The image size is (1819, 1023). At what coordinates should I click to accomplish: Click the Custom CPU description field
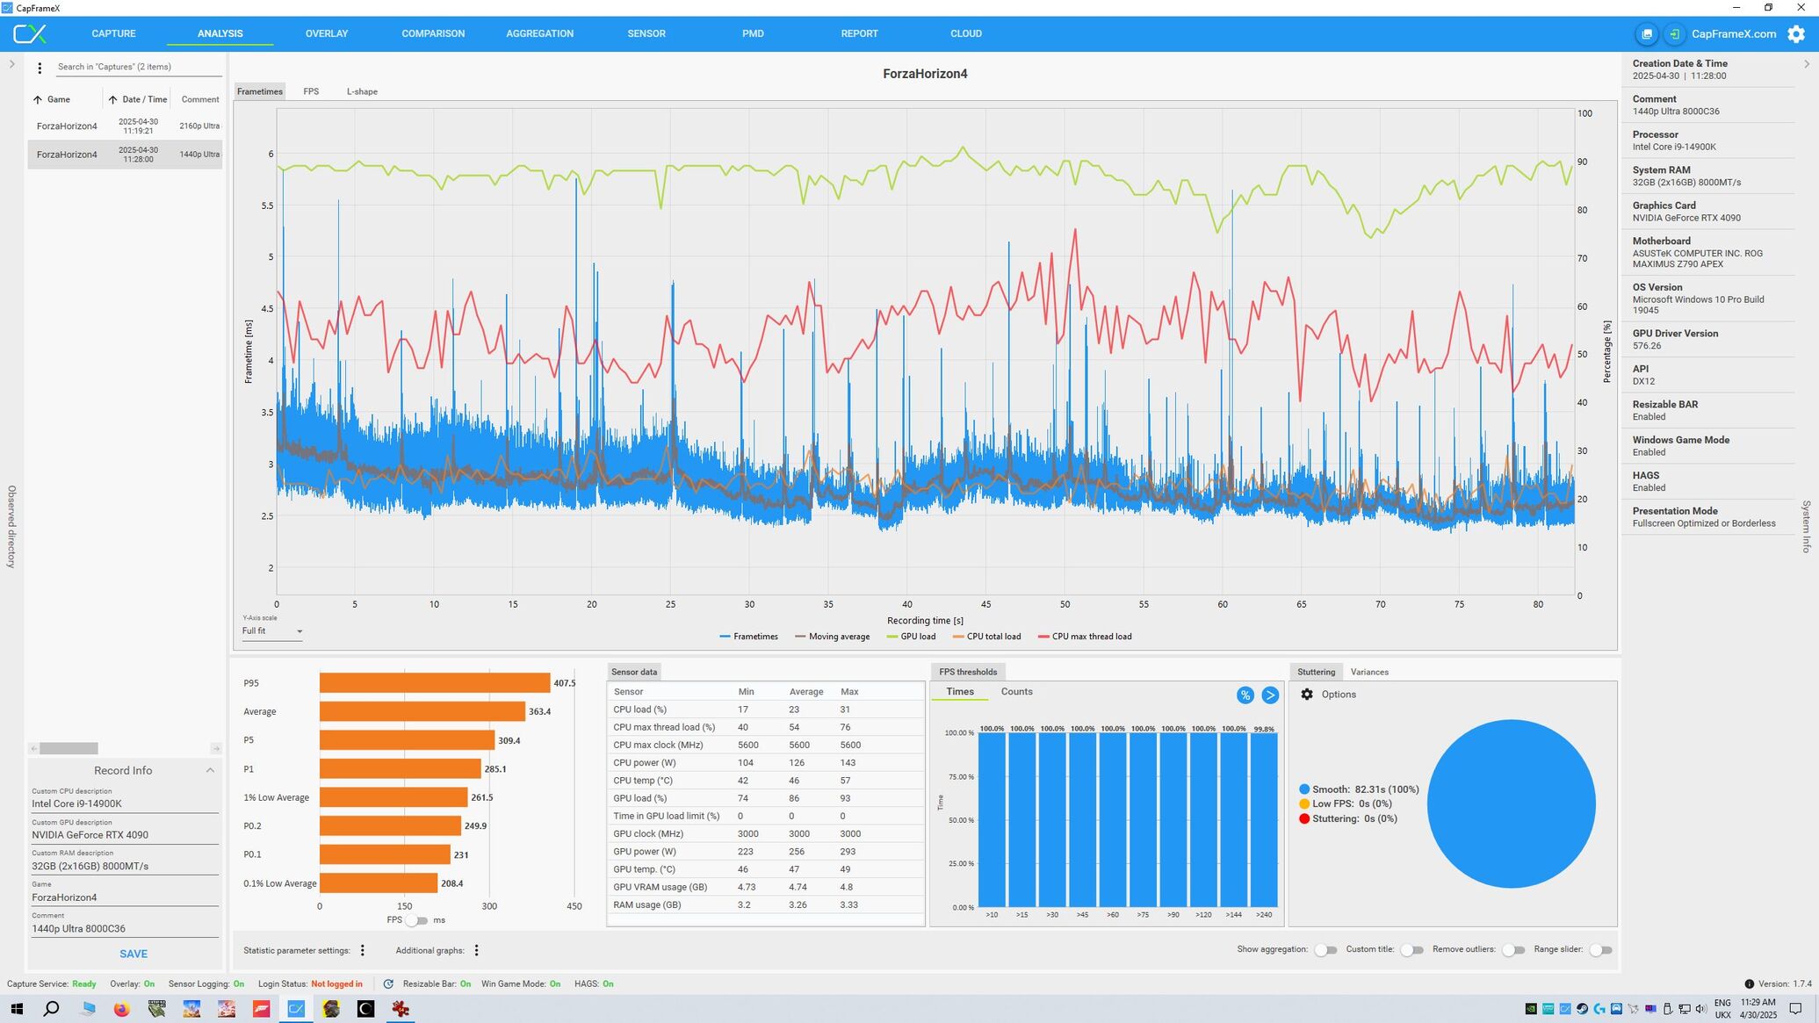tap(124, 803)
